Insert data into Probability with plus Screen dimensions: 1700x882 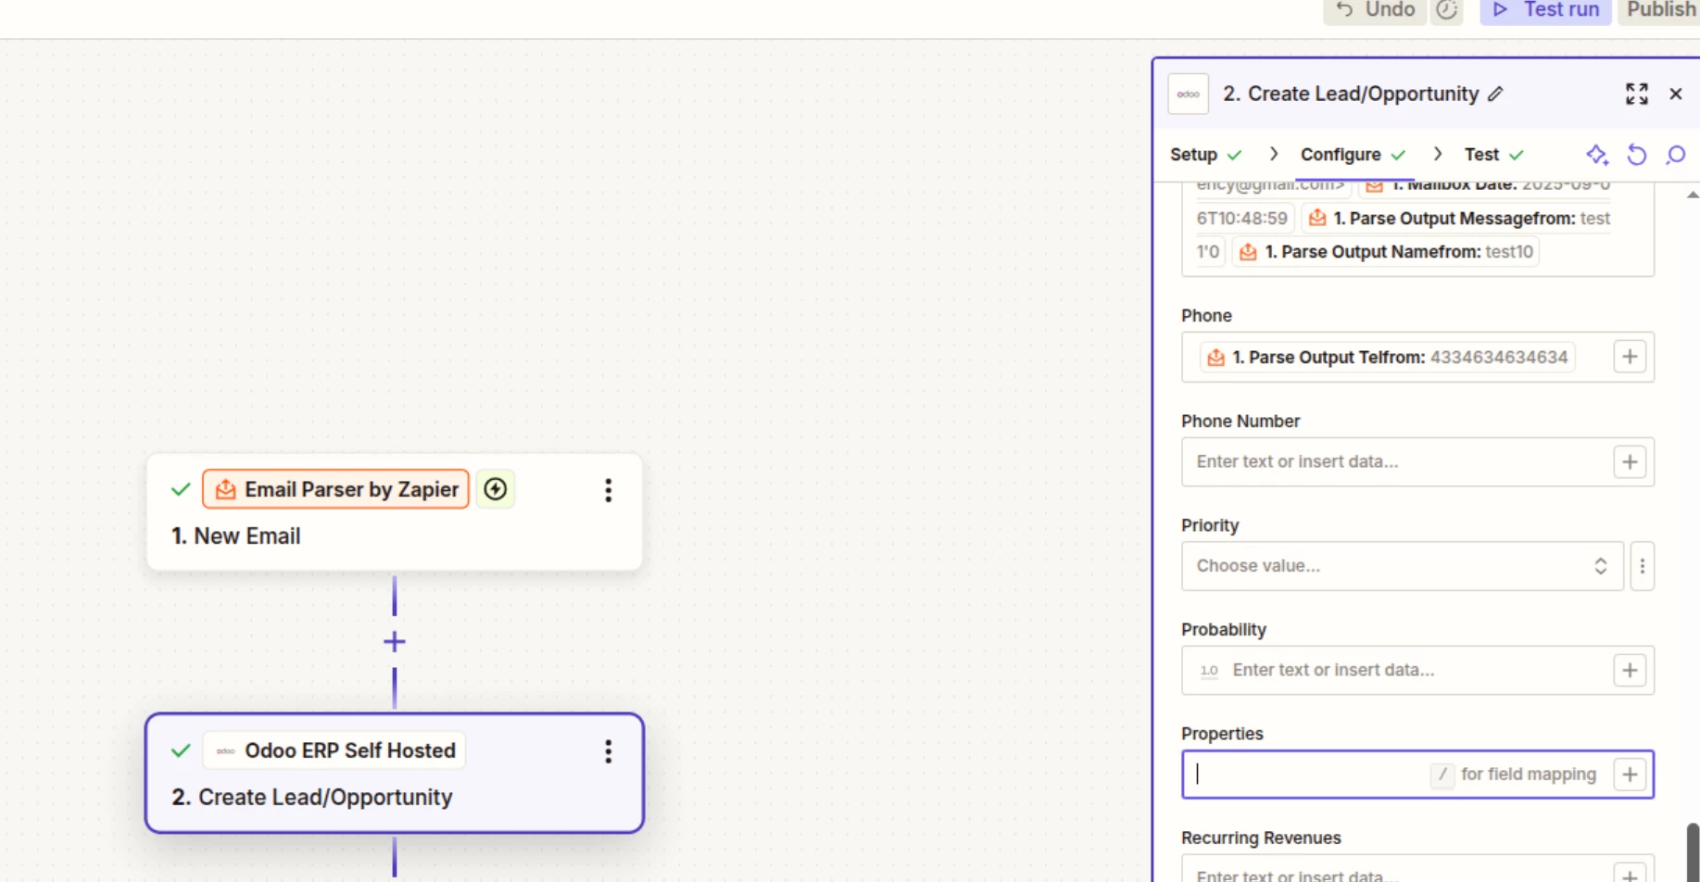click(1630, 670)
